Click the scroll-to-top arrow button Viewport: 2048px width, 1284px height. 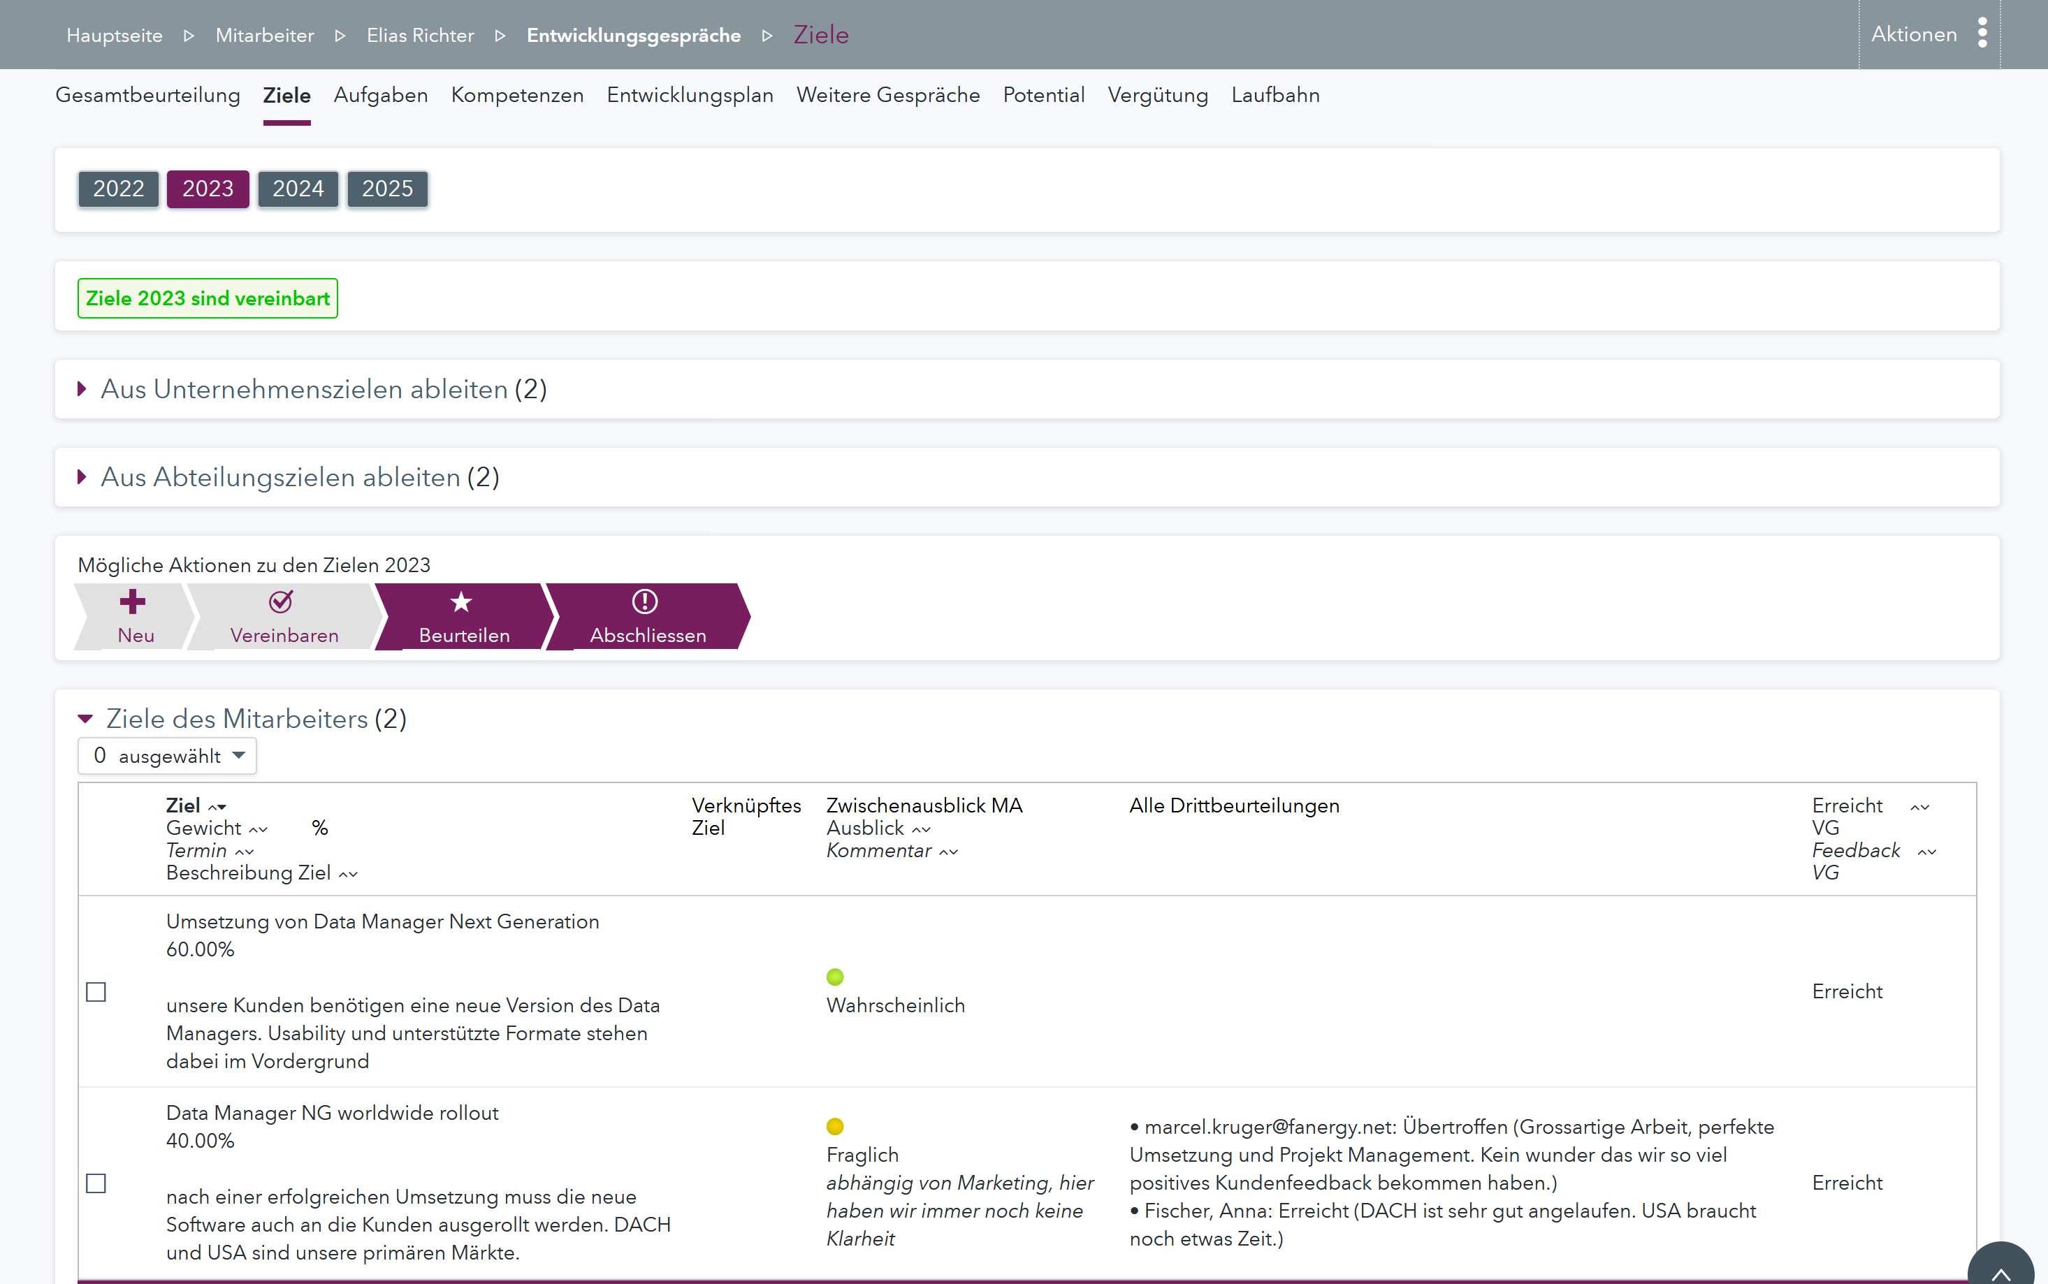[2000, 1271]
